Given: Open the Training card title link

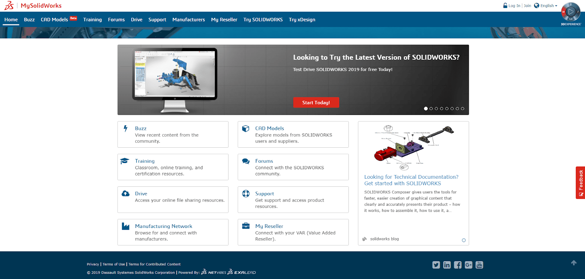Looking at the screenshot, I should pyautogui.click(x=145, y=161).
